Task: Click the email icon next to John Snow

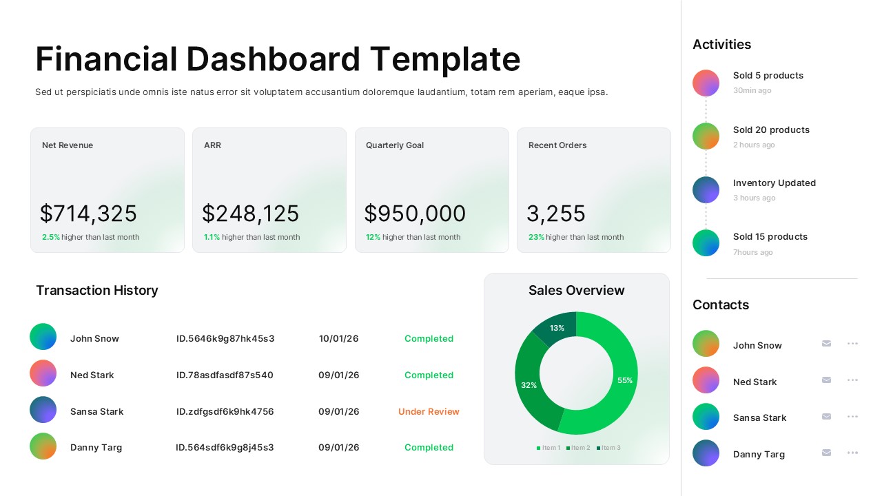Action: 826,344
